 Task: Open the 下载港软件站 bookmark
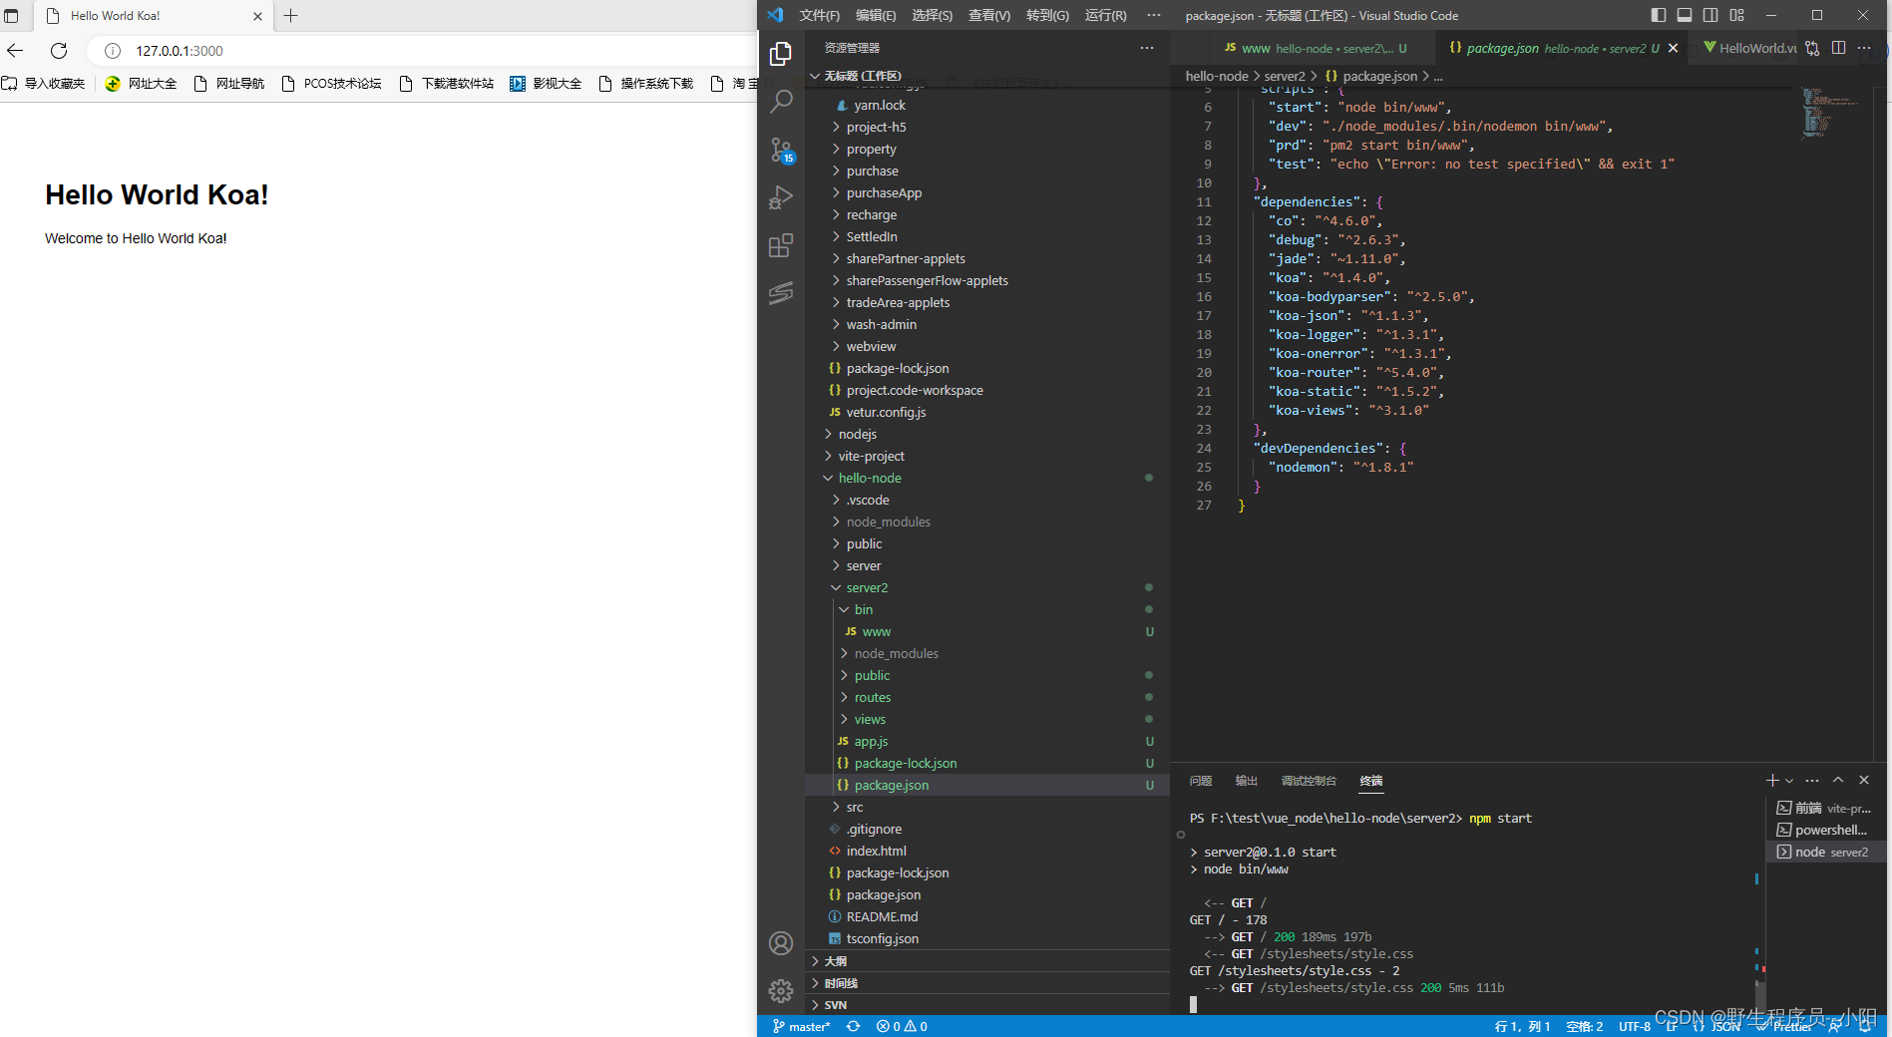(x=446, y=84)
